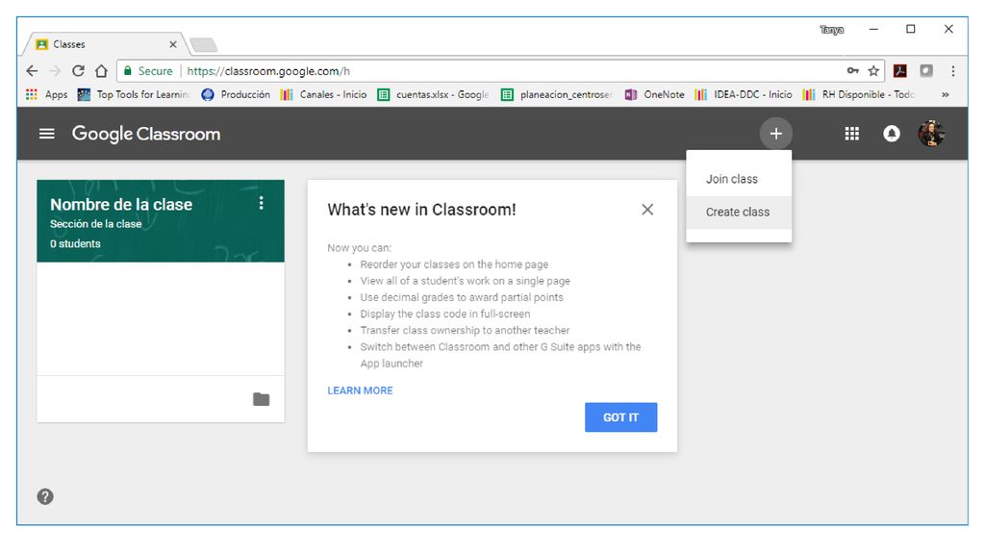Click the Google Classroom logo text
The image size is (985, 554).
(146, 134)
